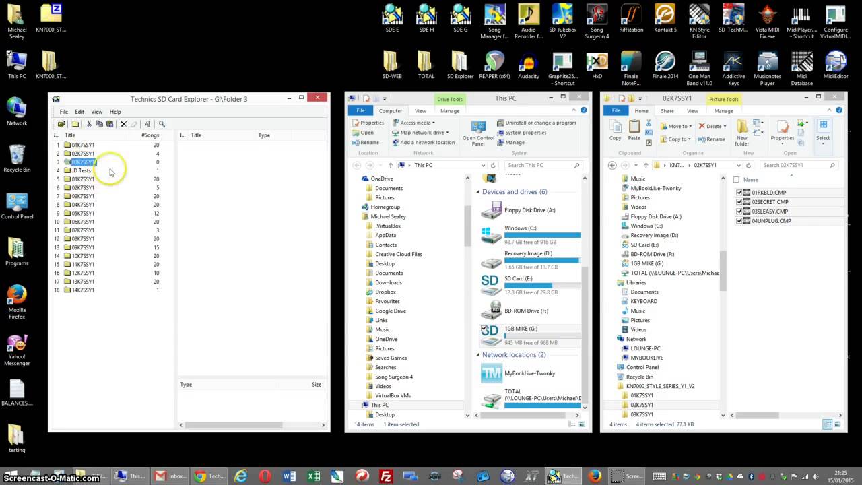
Task: Click the rename icon in SD Card Explorer toolbar
Action: pos(147,124)
